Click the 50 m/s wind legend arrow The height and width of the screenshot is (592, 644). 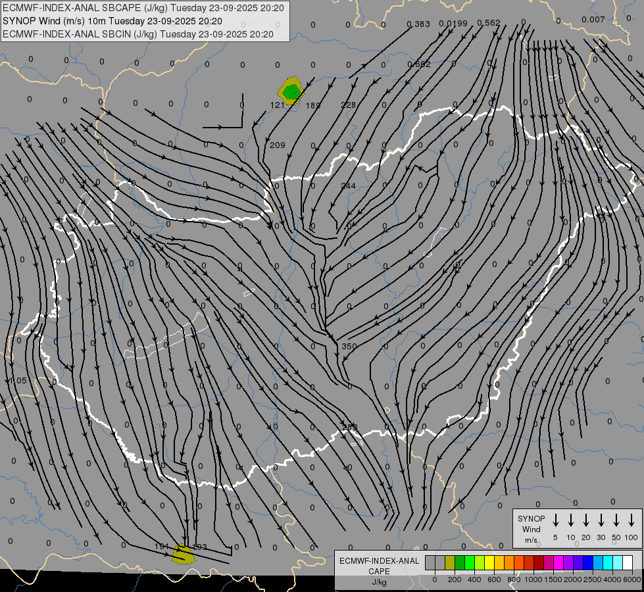point(616,520)
